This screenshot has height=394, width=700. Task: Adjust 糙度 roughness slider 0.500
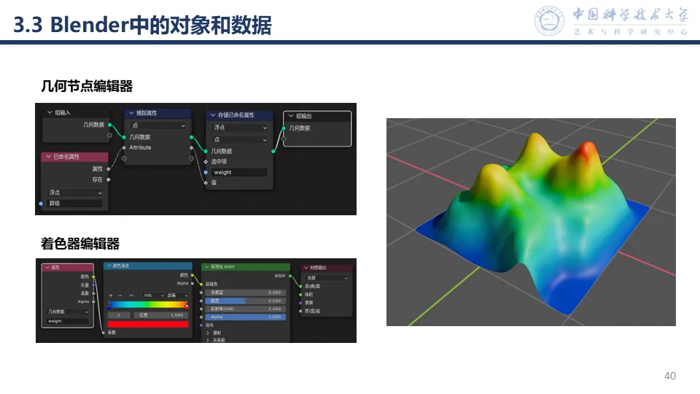pos(246,301)
